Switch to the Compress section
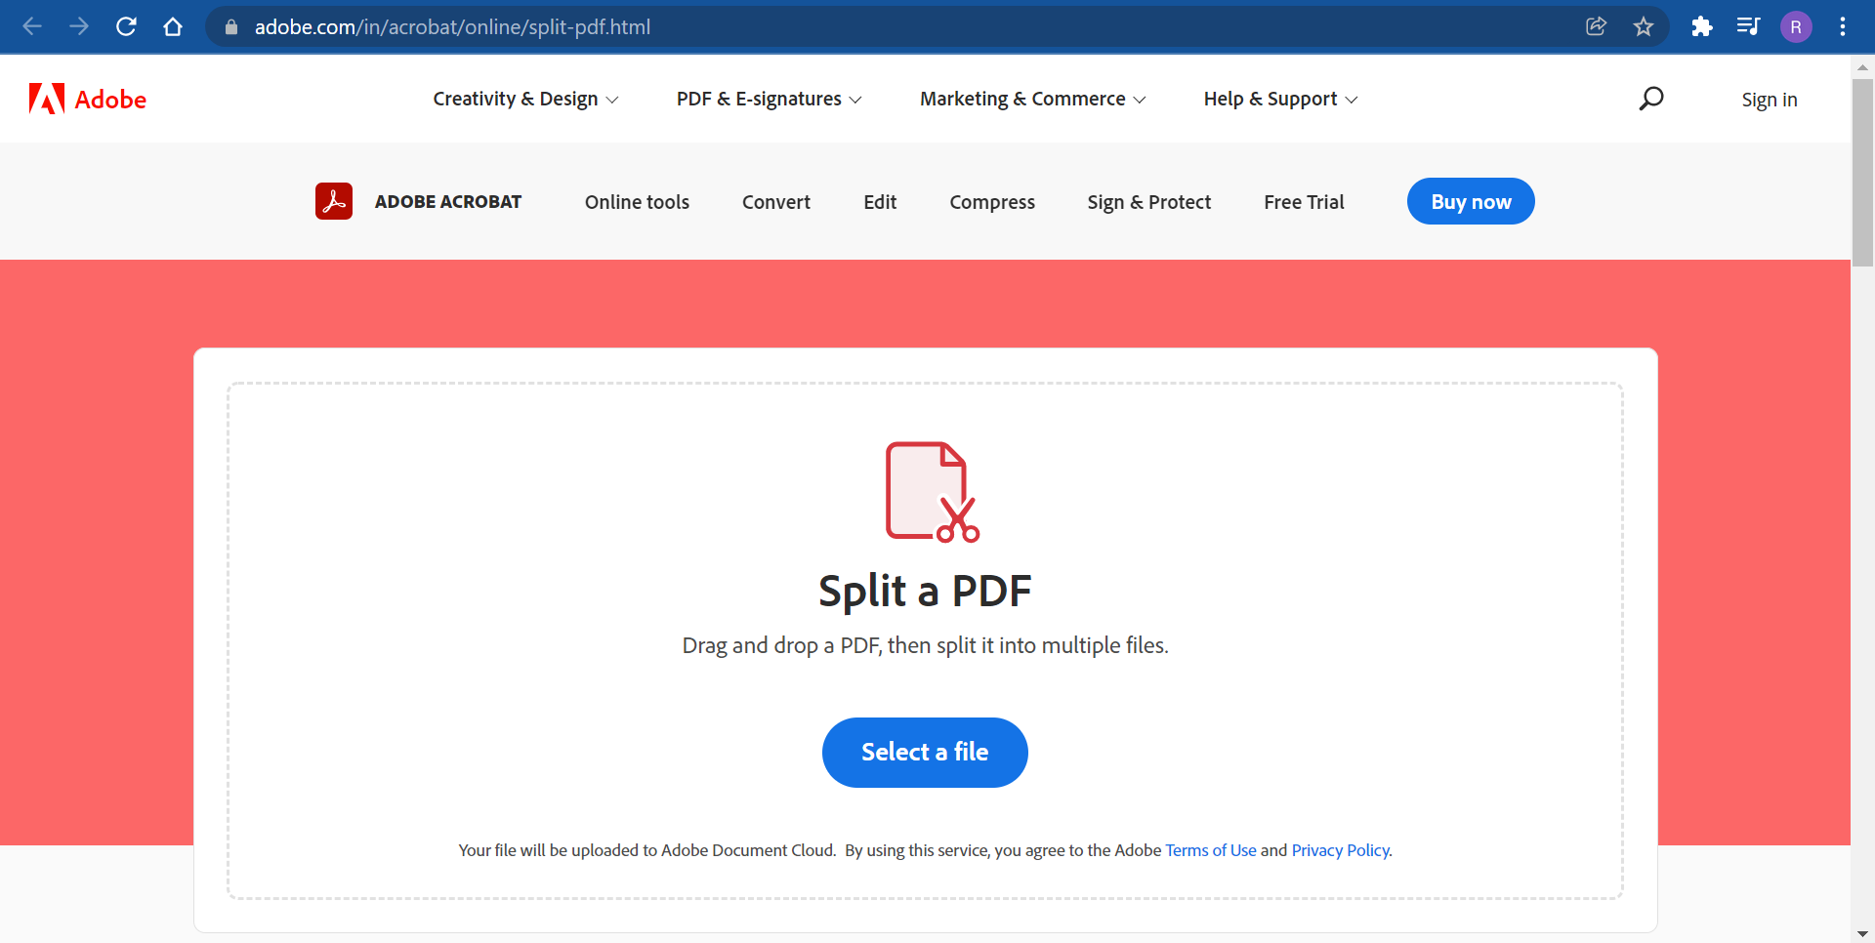 (x=992, y=201)
